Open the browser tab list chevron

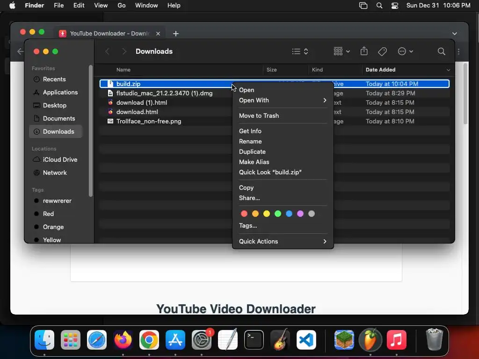[455, 34]
